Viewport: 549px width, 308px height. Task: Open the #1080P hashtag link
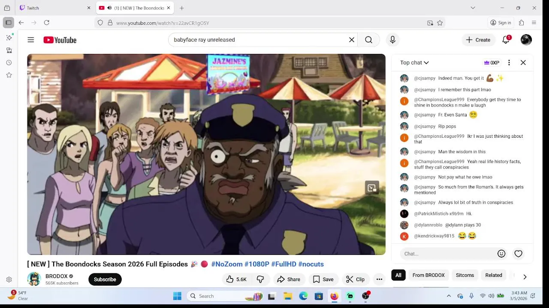(257, 264)
